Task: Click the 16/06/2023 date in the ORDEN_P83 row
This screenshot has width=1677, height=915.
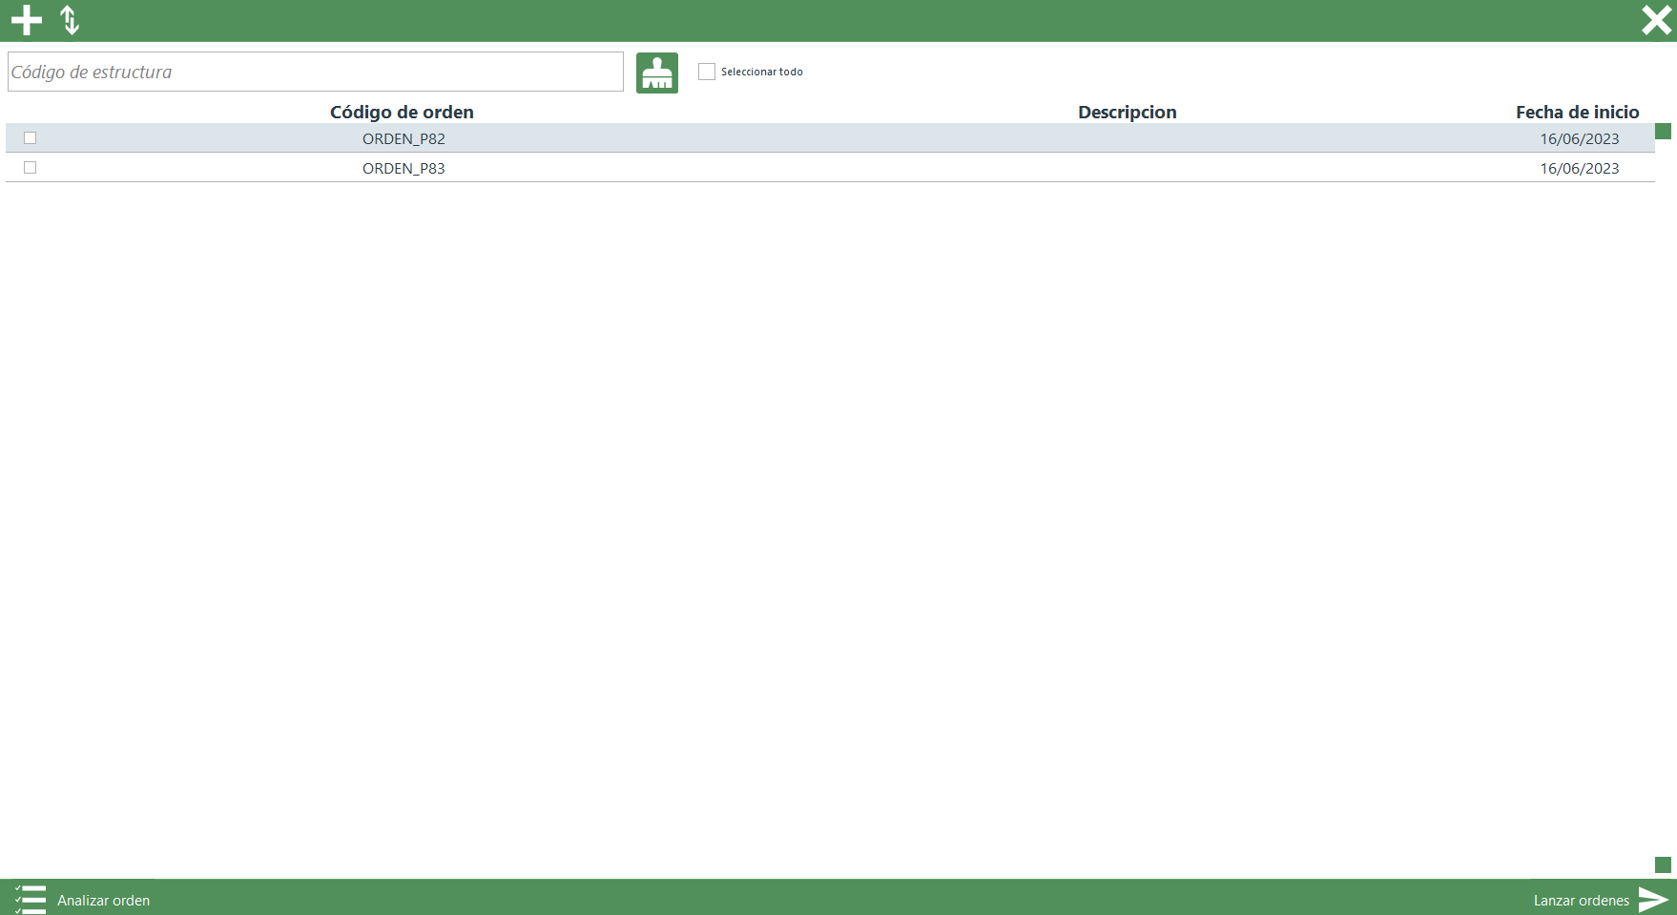Action: (x=1579, y=169)
